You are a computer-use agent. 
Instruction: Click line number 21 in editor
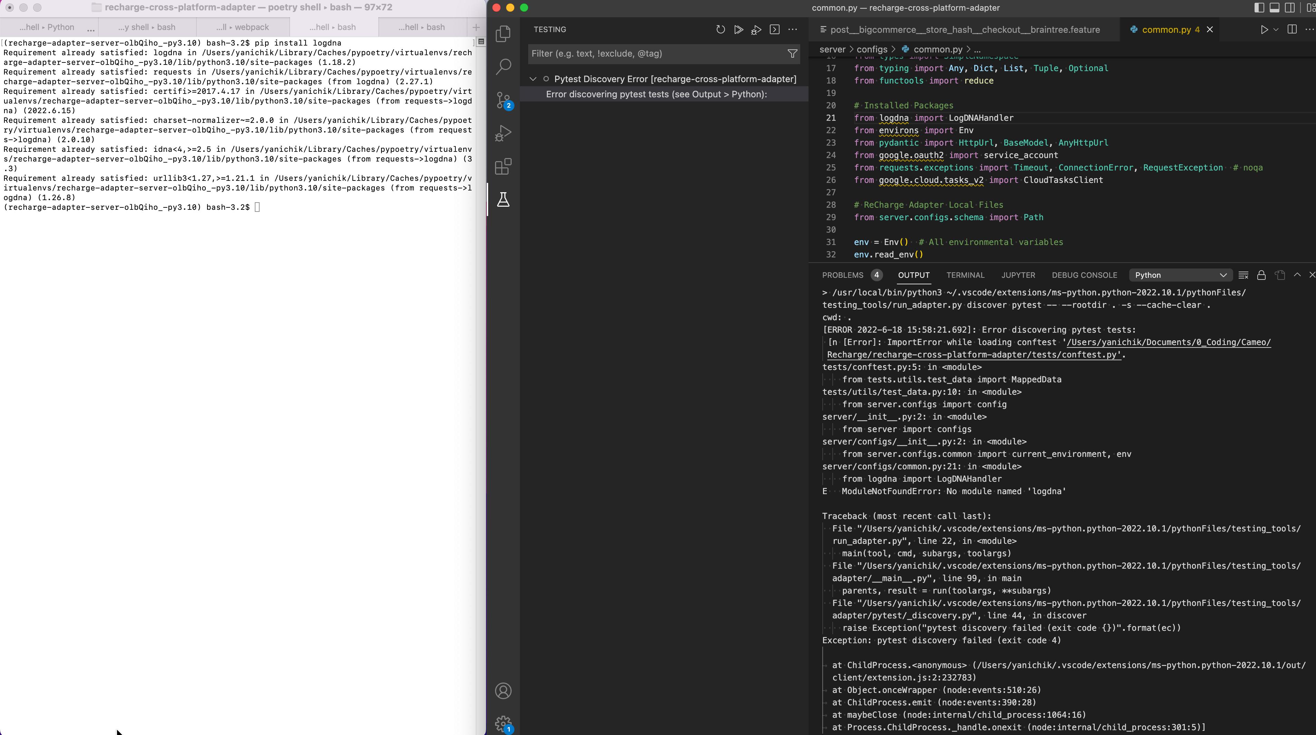831,118
